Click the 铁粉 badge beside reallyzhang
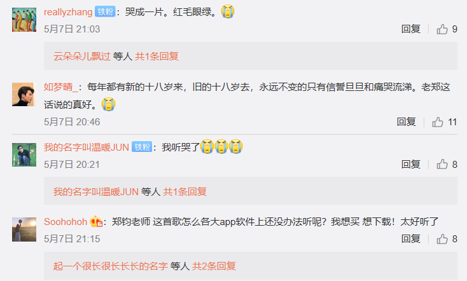 105,12
